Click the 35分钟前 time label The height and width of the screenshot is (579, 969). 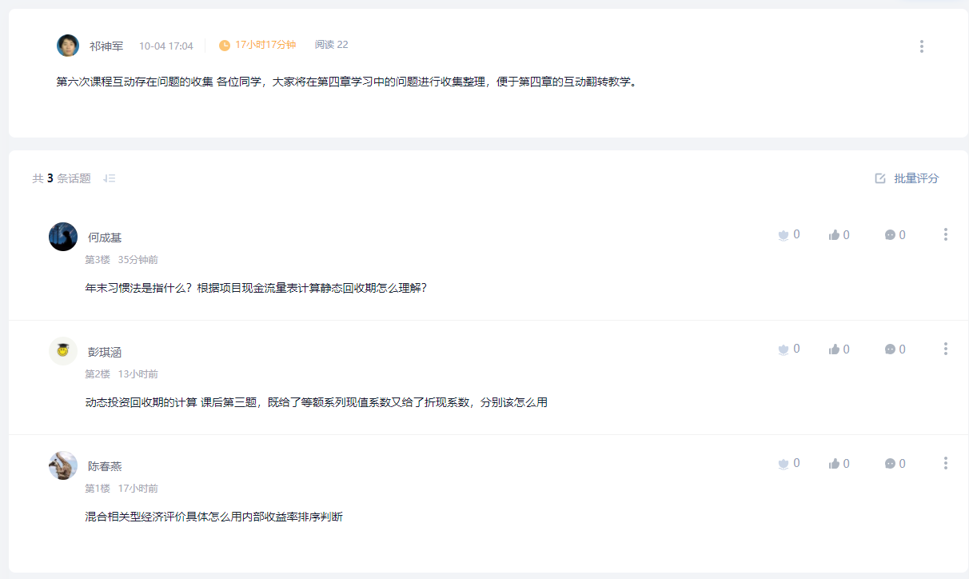(138, 260)
